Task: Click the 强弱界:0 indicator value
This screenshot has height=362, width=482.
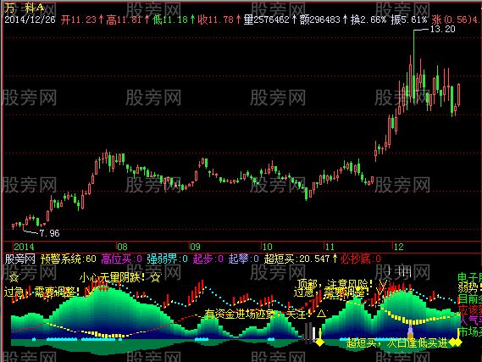Action: coord(167,259)
